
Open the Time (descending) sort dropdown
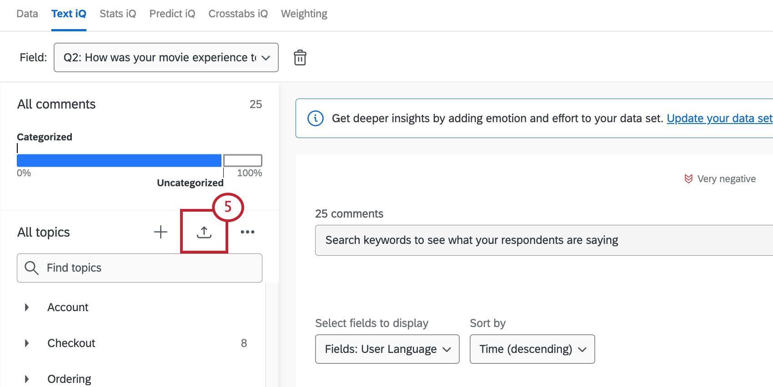(532, 349)
